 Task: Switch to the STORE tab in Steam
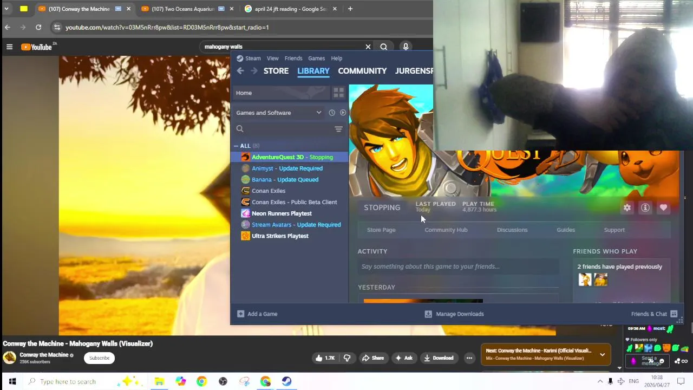[x=276, y=71]
